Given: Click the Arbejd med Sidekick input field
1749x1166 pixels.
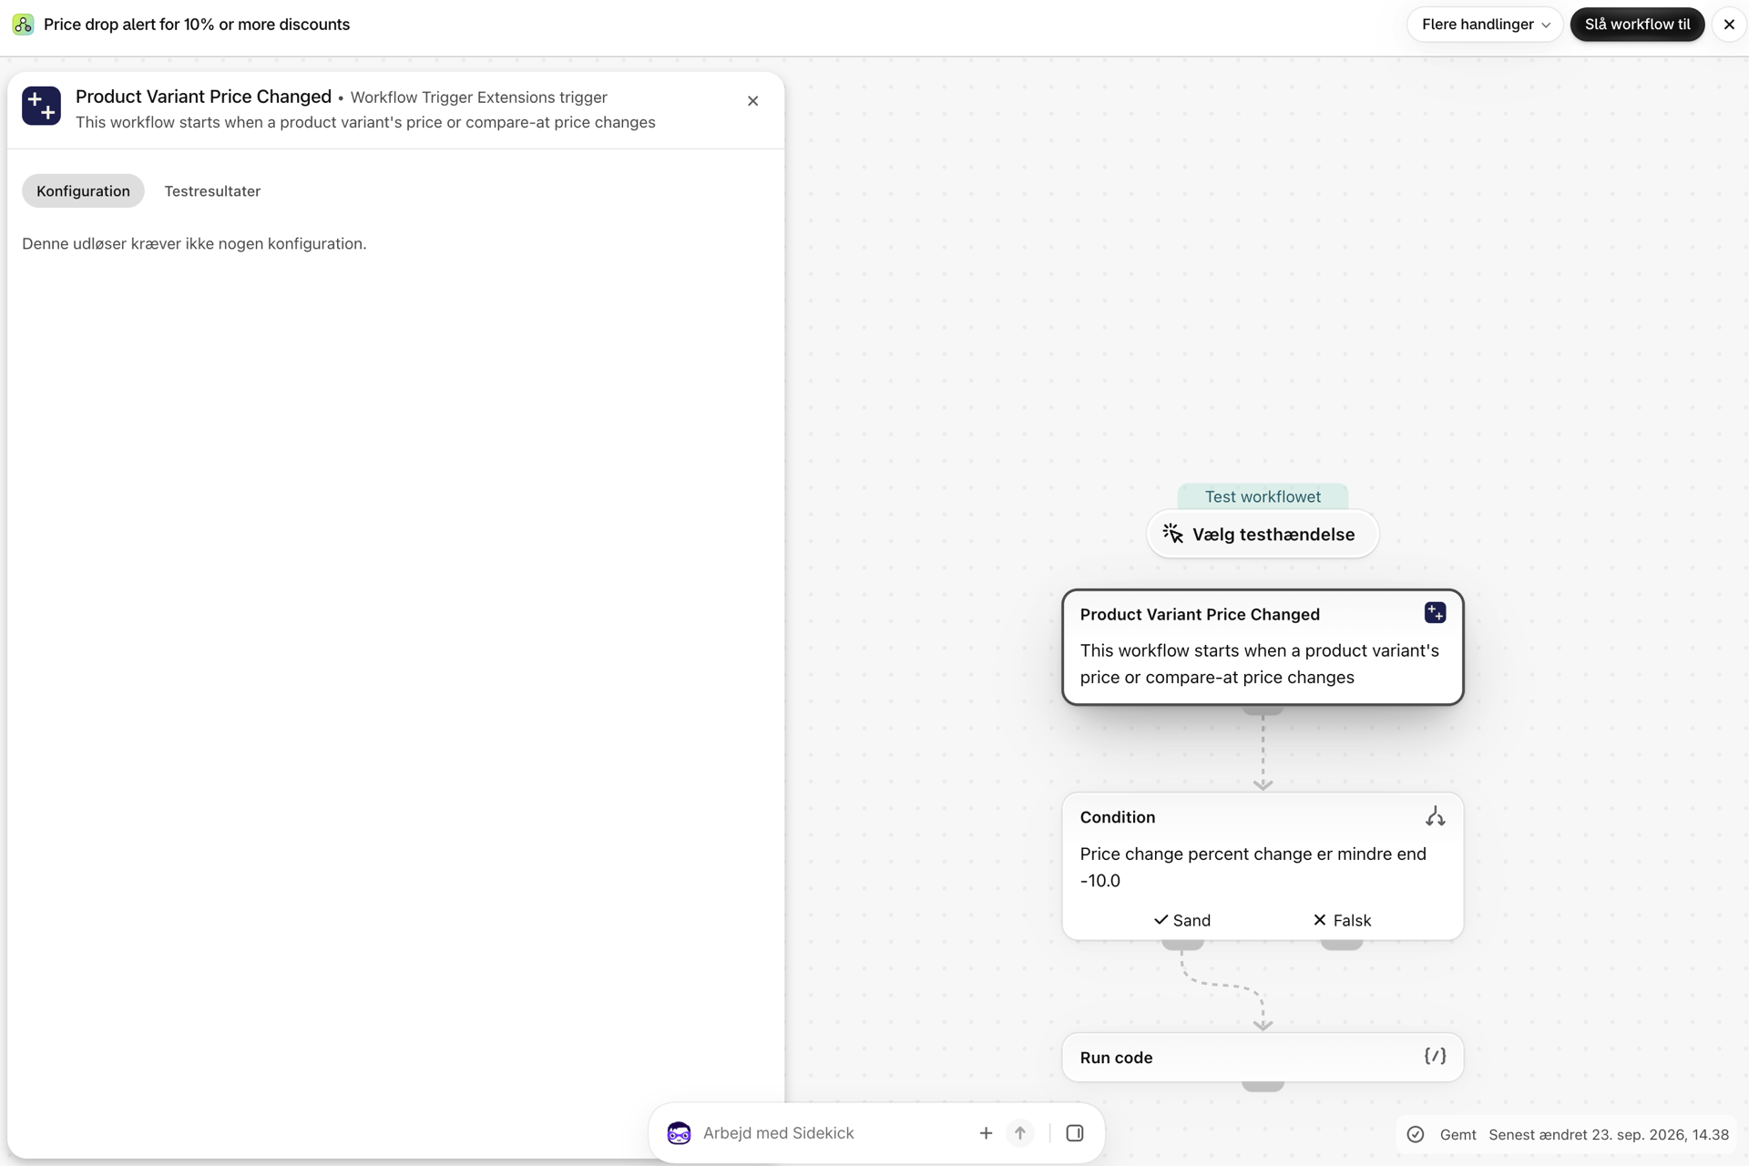Looking at the screenshot, I should (829, 1133).
